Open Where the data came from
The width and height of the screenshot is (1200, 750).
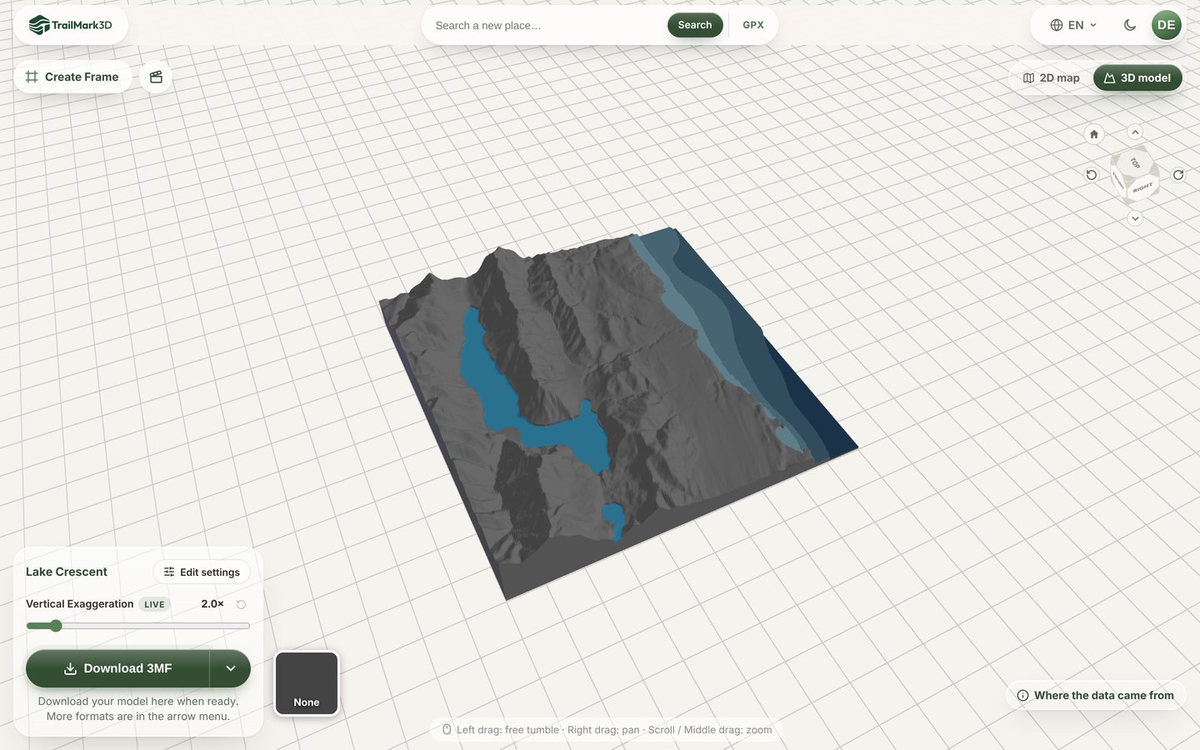click(1096, 696)
